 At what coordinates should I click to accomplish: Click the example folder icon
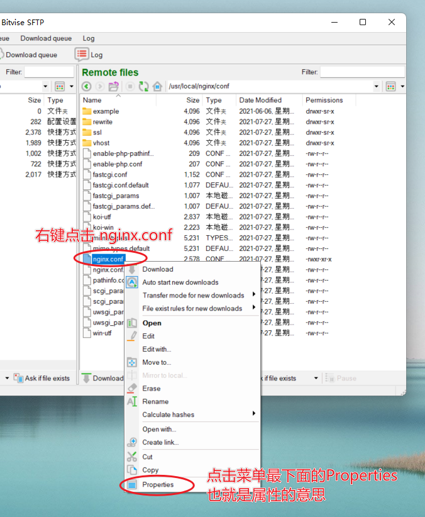click(x=87, y=111)
